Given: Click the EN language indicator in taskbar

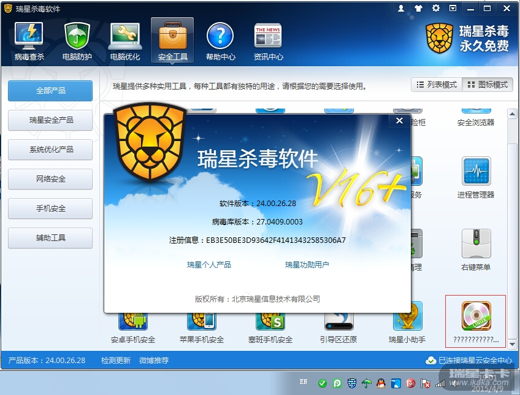Looking at the screenshot, I should (x=304, y=382).
